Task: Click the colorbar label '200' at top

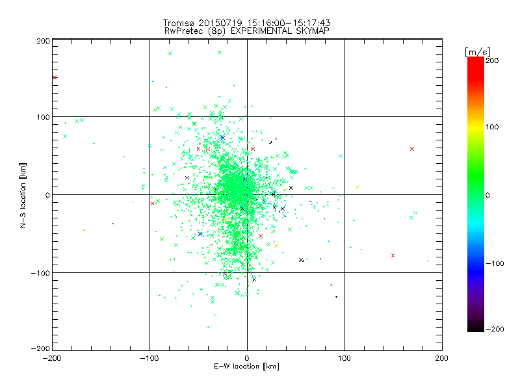Action: coord(492,60)
